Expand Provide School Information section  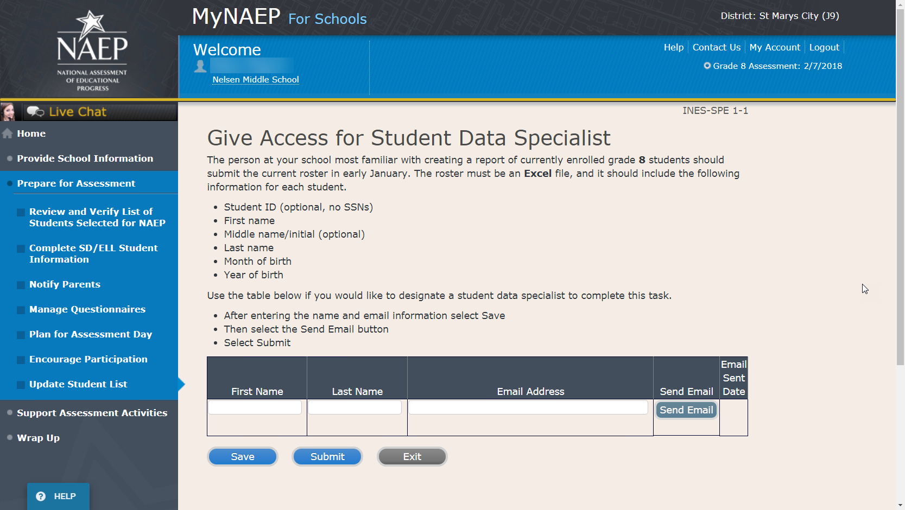point(85,158)
